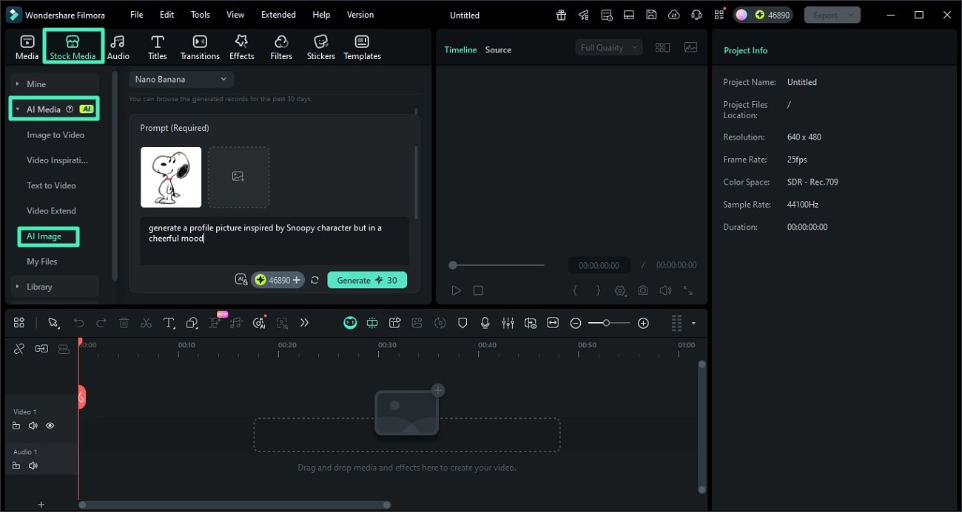
Task: Open the audio mixer icon
Action: coord(508,323)
